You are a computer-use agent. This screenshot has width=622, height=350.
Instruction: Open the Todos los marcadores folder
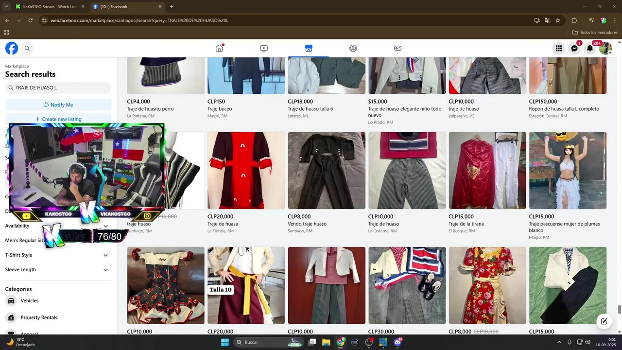click(595, 33)
